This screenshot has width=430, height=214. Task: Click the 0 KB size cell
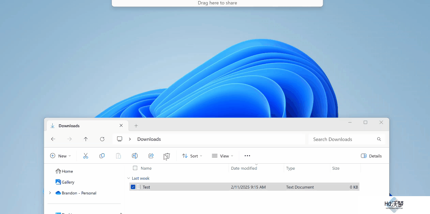click(354, 187)
